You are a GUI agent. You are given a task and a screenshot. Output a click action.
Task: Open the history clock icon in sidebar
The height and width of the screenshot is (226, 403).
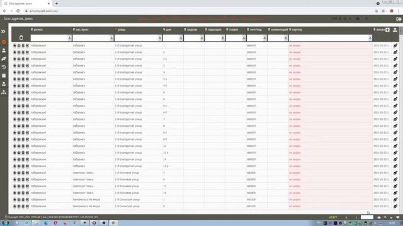point(4,67)
